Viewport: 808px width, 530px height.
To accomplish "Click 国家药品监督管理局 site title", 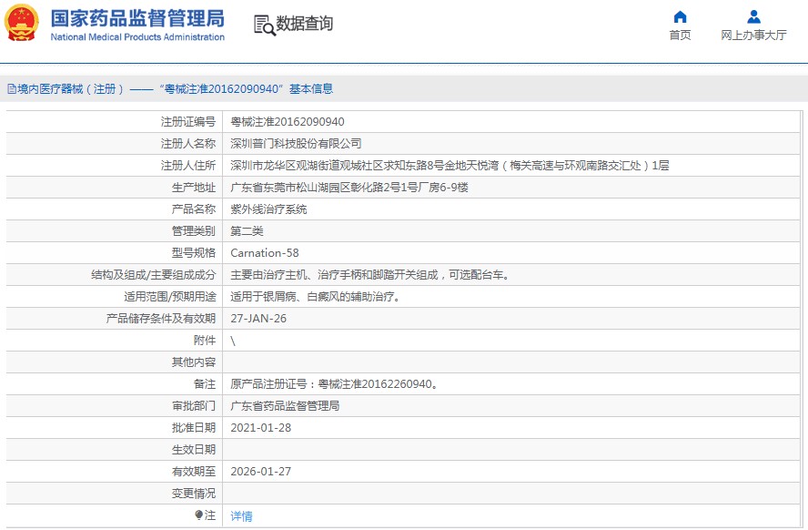I will click(136, 18).
